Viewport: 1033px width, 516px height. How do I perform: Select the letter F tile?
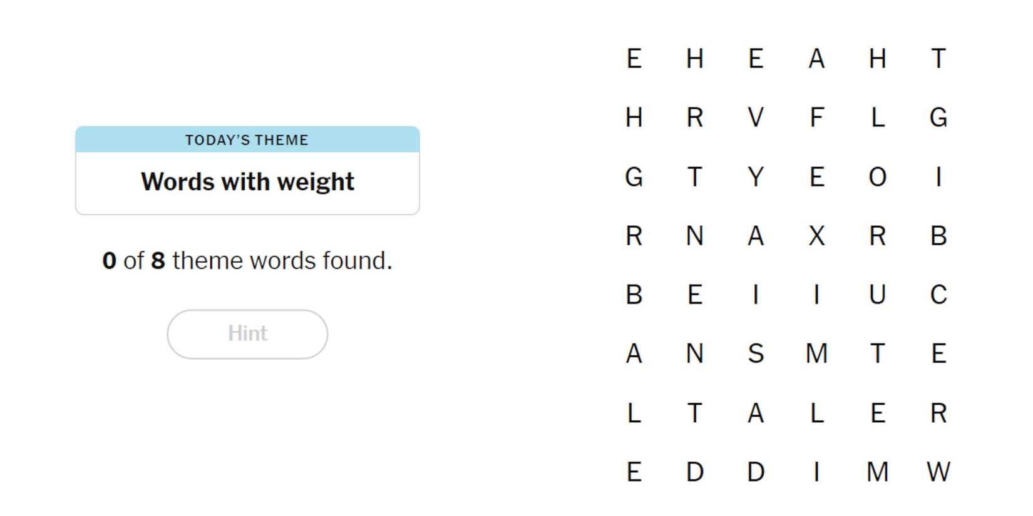pyautogui.click(x=816, y=118)
